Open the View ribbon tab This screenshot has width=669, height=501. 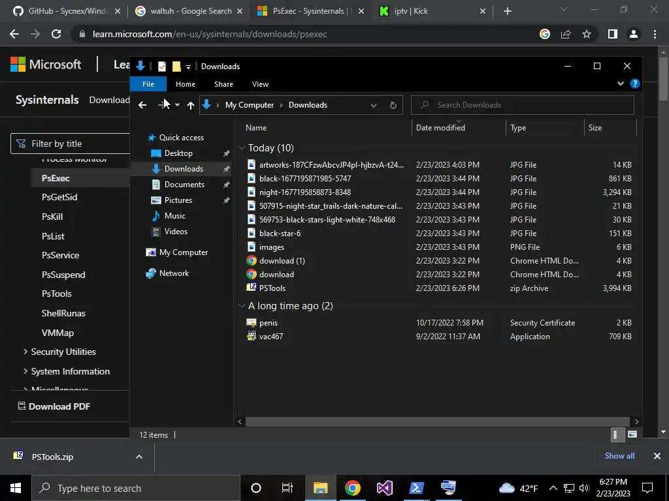pyautogui.click(x=260, y=84)
